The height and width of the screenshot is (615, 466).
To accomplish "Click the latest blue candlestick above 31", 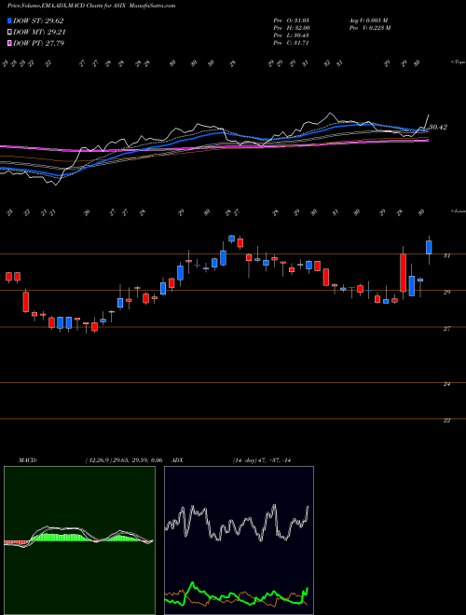I will pyautogui.click(x=429, y=248).
